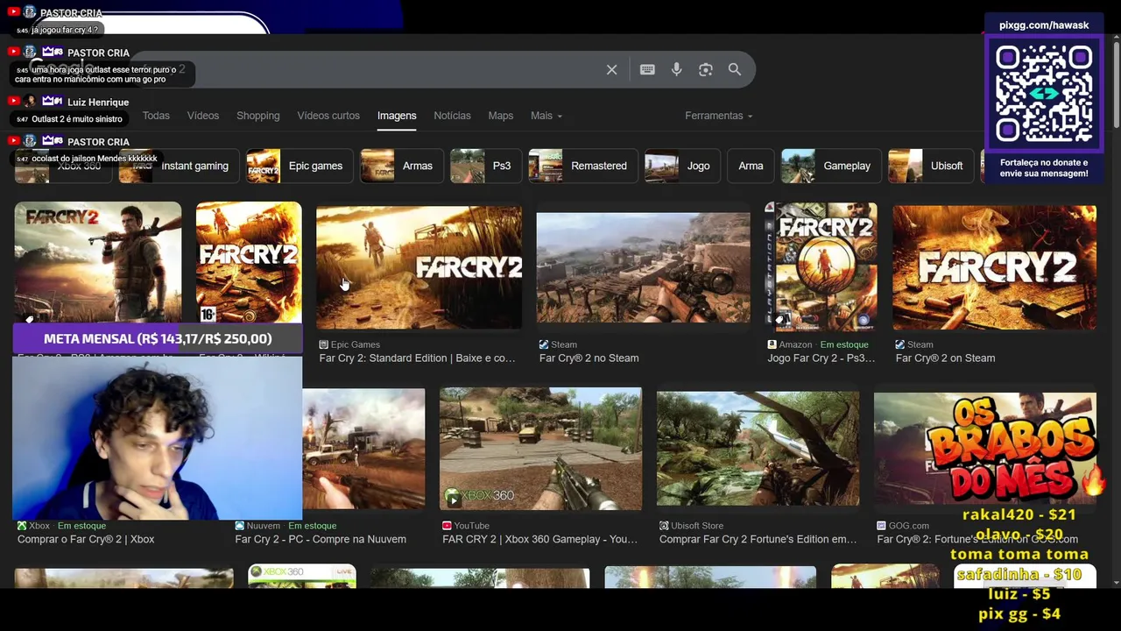Filter images by Armas chip
This screenshot has width=1121, height=631.
tap(401, 166)
